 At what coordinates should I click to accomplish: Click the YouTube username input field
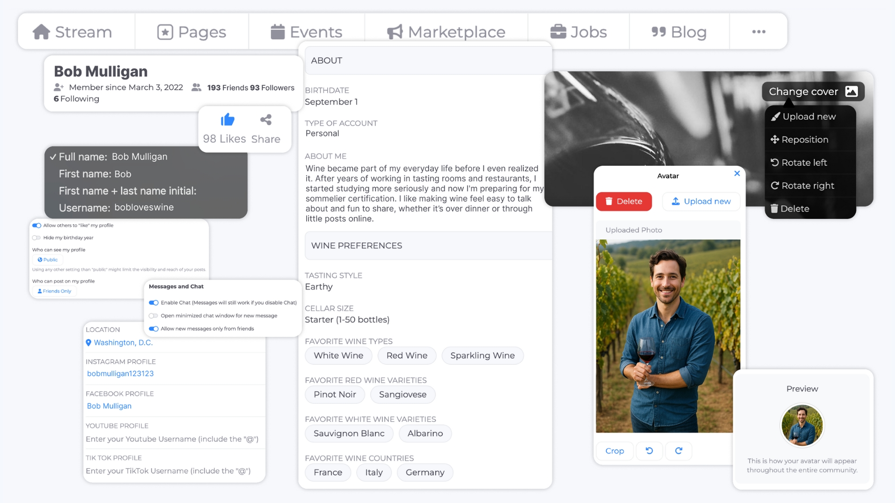(x=172, y=439)
